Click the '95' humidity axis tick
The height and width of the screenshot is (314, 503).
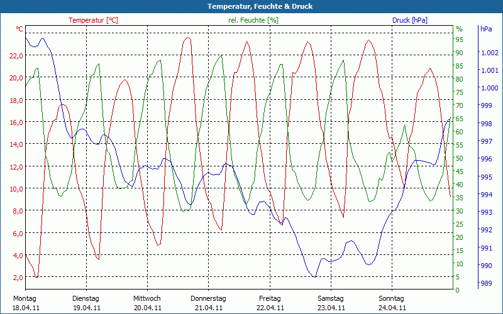(x=460, y=40)
